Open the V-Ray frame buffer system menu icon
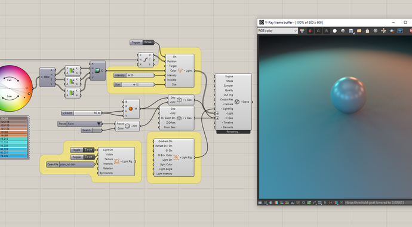The image size is (412, 227). coord(262,22)
